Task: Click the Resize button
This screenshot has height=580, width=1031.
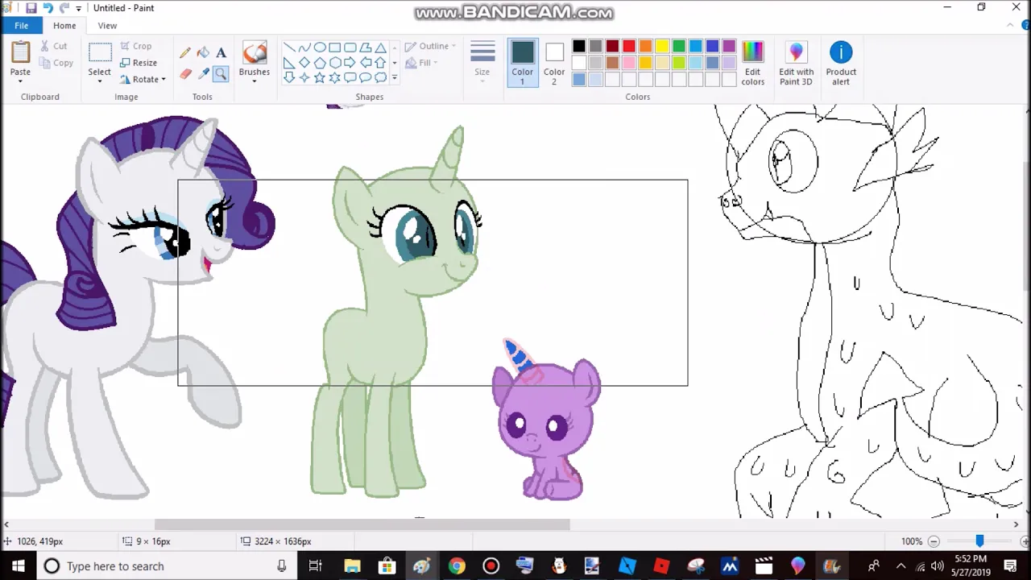Action: click(x=139, y=63)
